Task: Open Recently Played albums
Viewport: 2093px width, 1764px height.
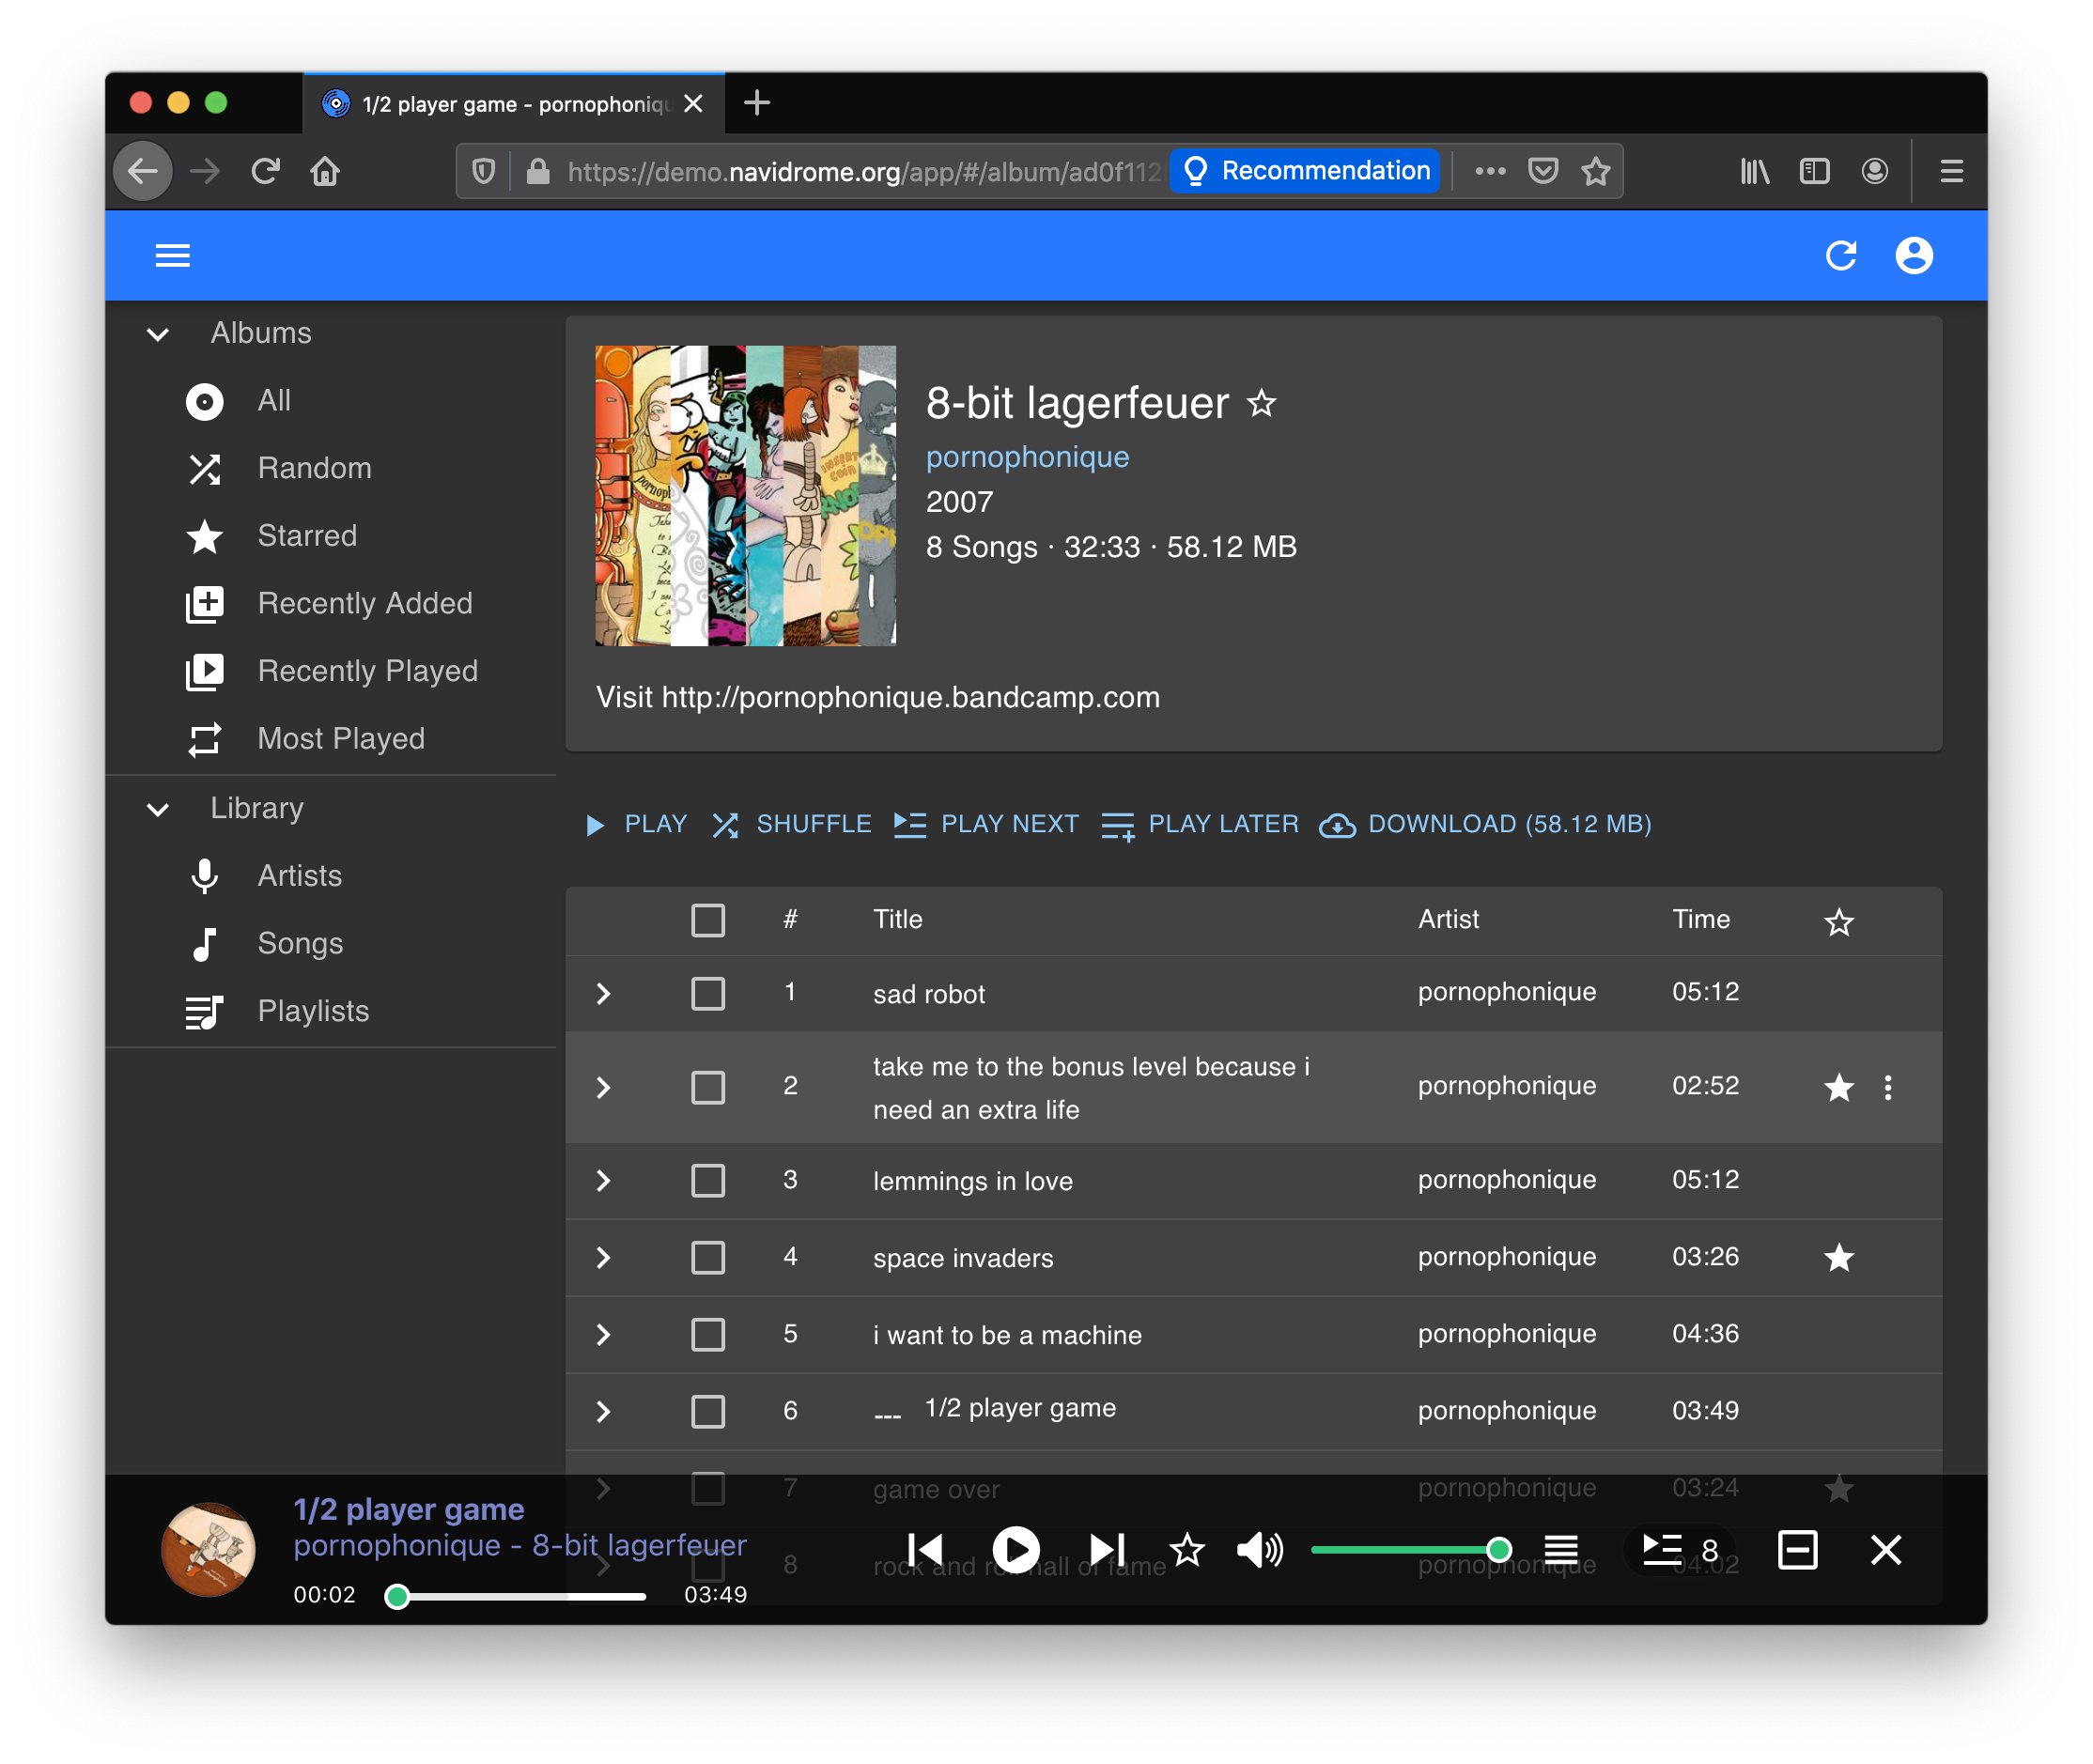Action: tap(330, 671)
